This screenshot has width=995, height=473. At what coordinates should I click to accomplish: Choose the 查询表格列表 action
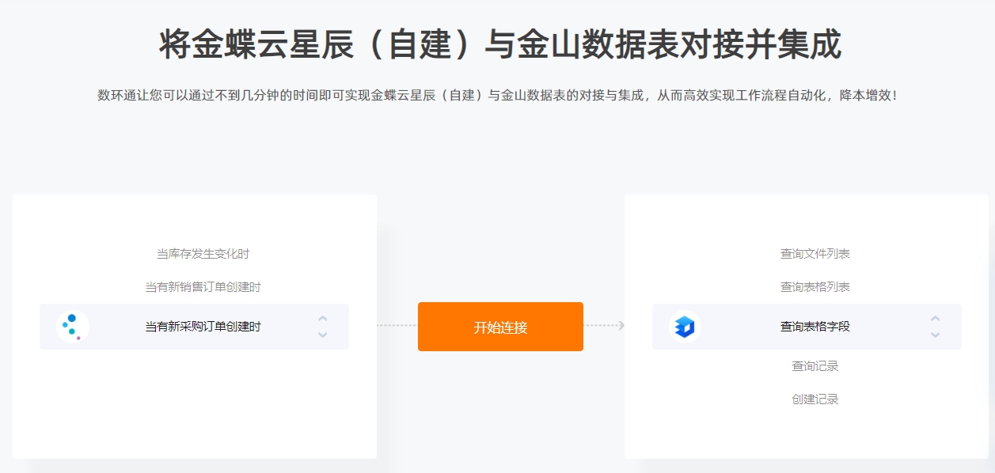(815, 287)
